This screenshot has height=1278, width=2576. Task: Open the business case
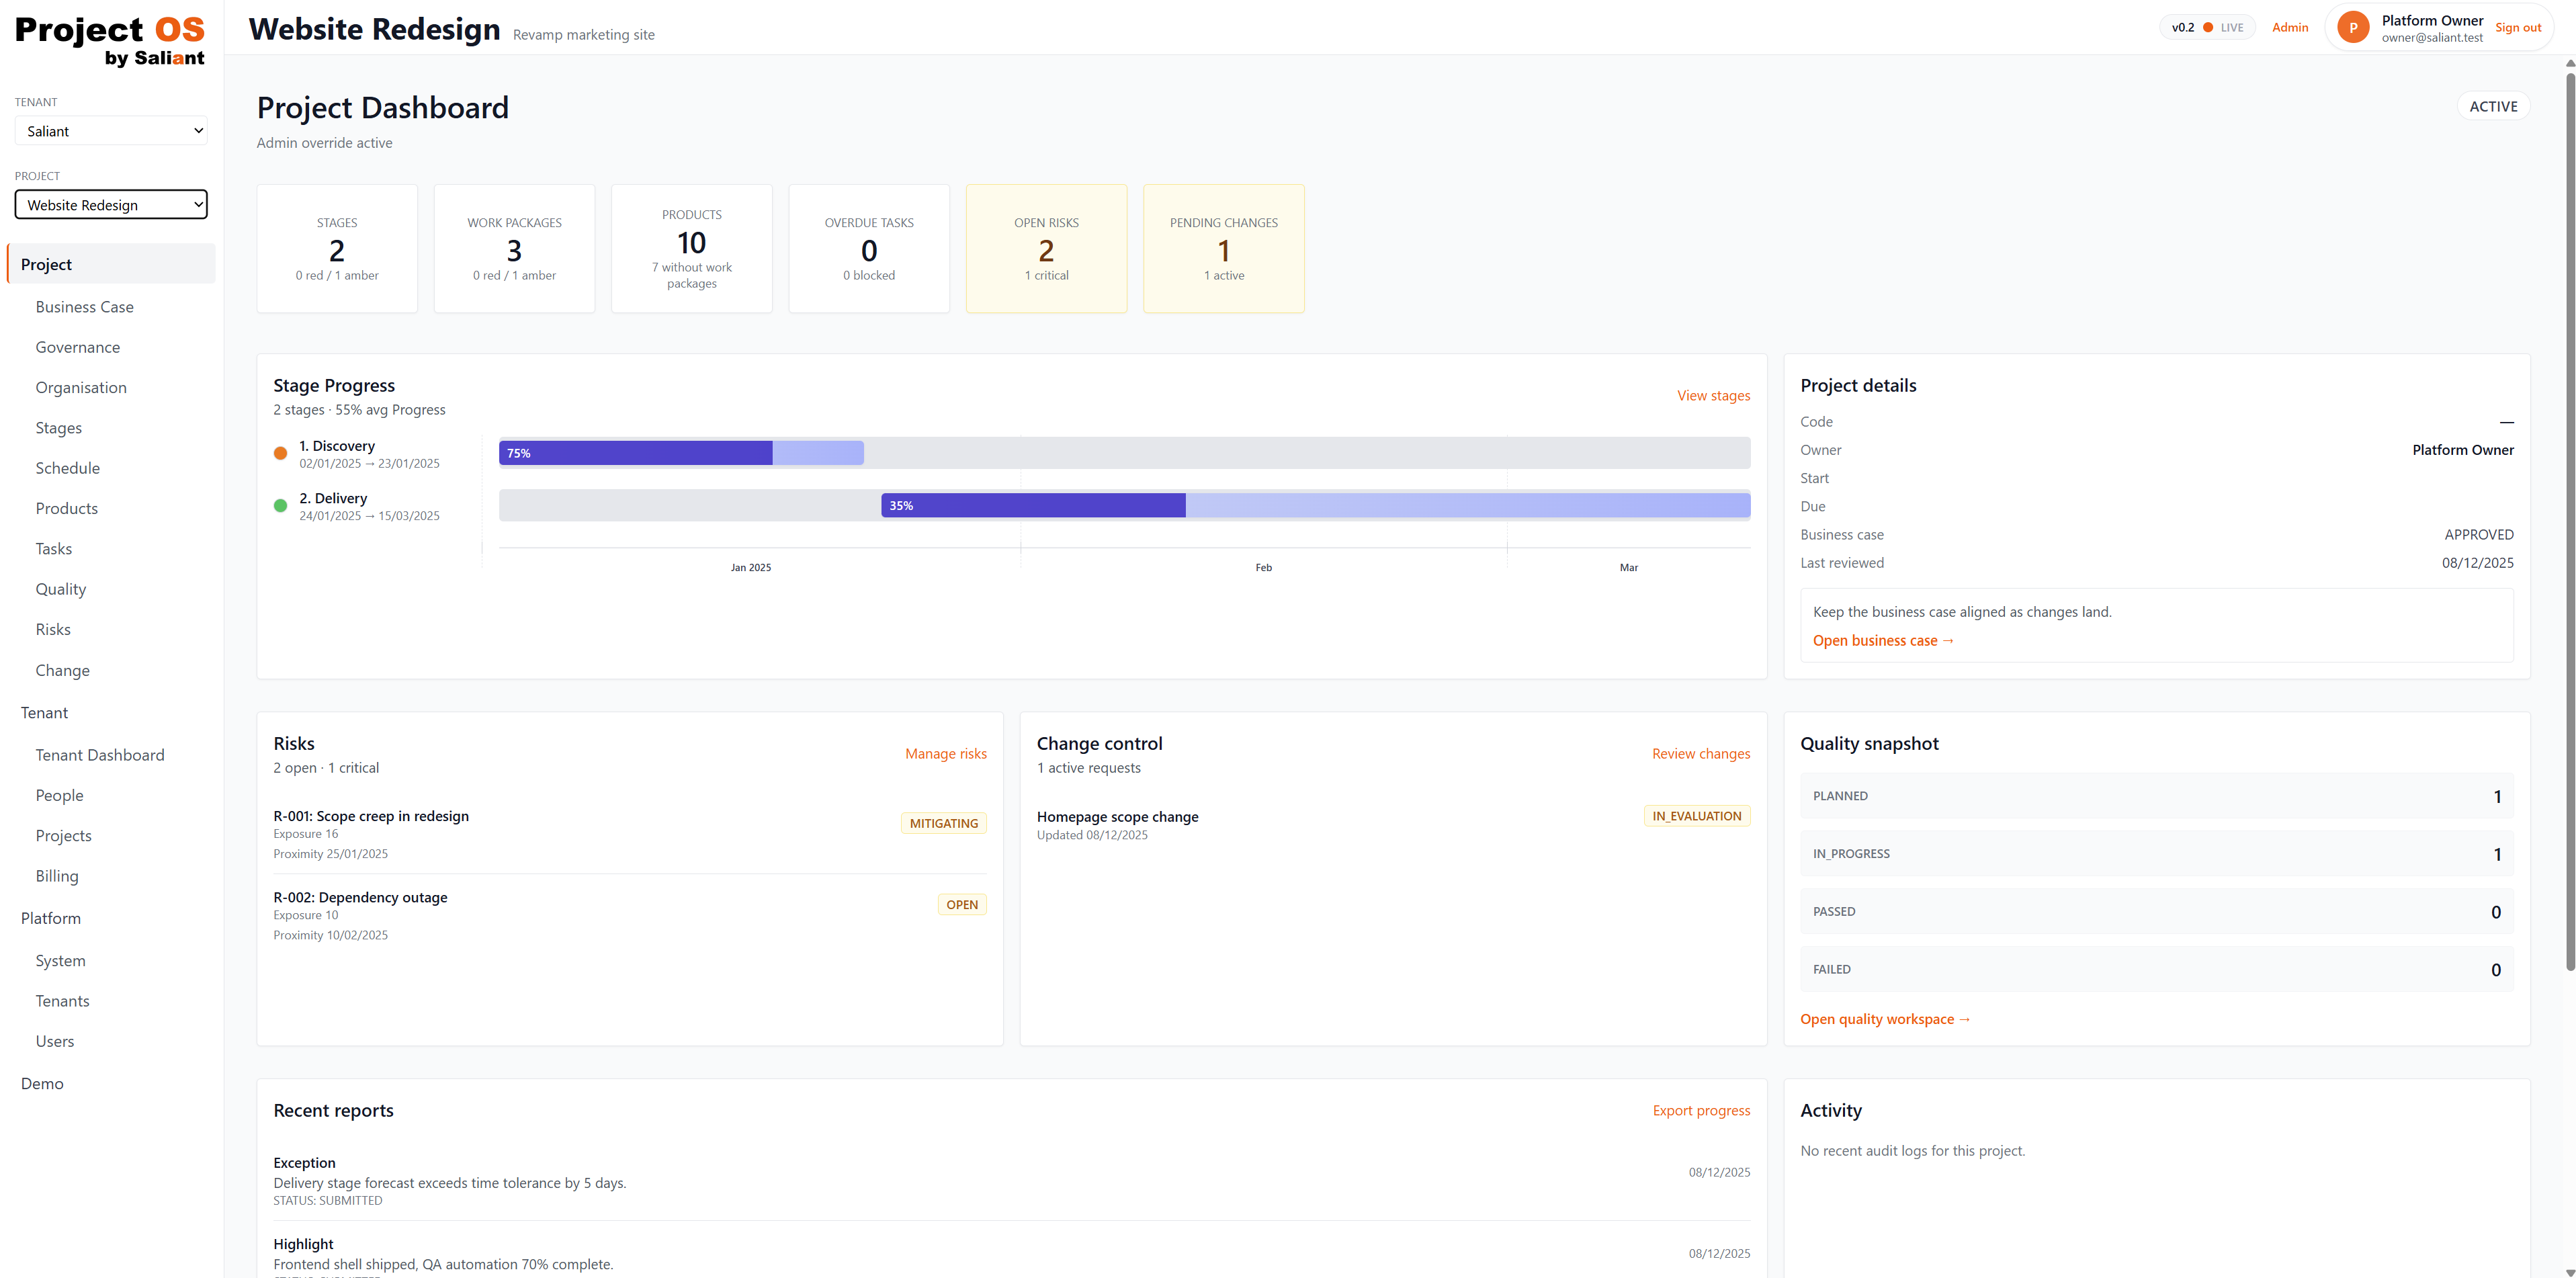pyautogui.click(x=1883, y=640)
